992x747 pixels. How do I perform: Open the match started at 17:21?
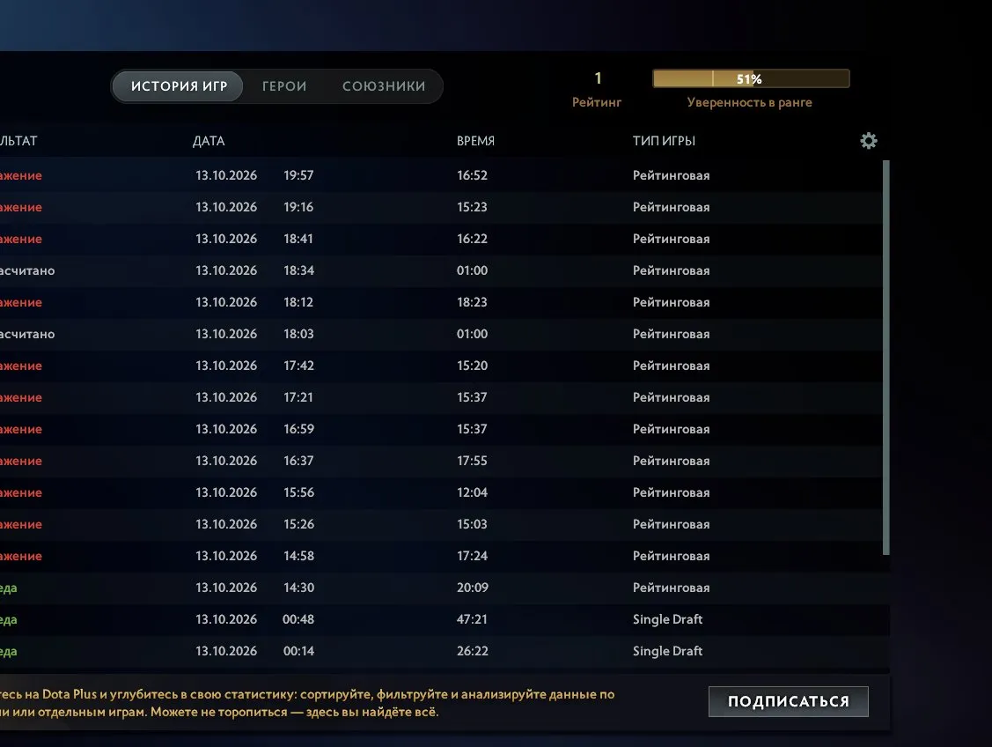pos(442,397)
